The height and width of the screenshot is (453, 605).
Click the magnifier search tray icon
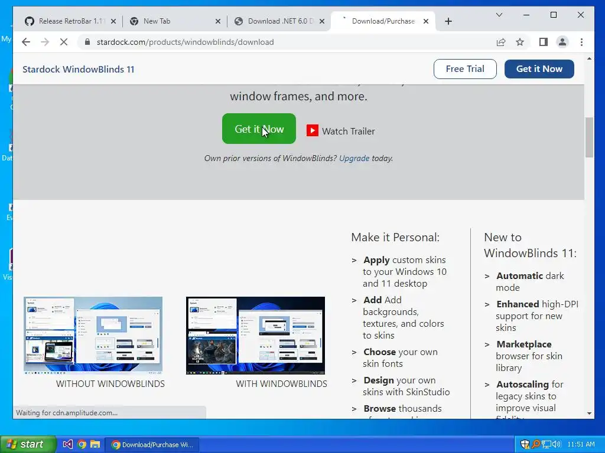point(536,444)
